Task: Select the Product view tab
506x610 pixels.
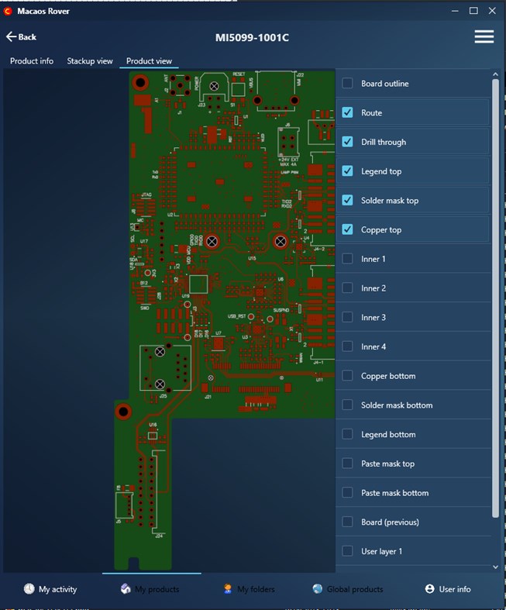Action: tap(149, 61)
